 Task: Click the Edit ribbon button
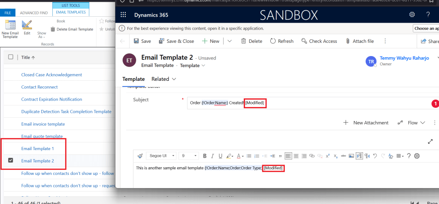pyautogui.click(x=27, y=28)
